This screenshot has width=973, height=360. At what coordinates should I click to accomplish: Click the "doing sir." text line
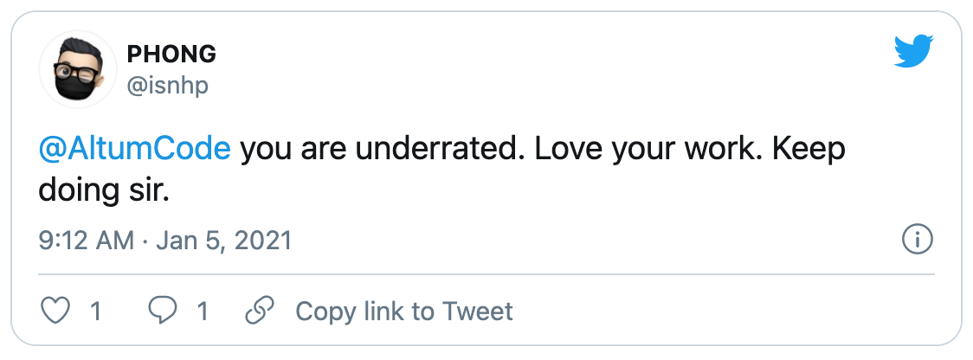pyautogui.click(x=104, y=191)
